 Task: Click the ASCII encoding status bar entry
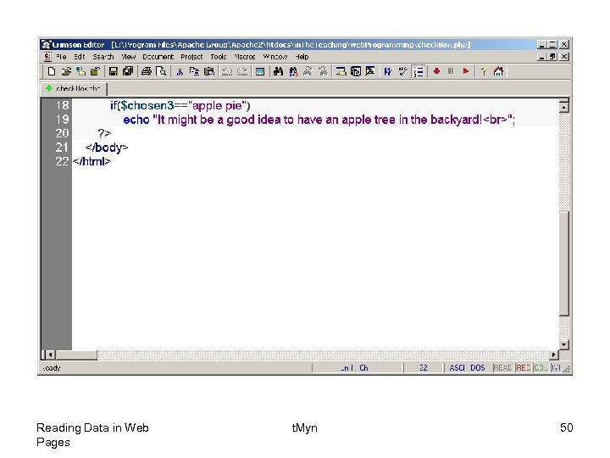point(457,368)
